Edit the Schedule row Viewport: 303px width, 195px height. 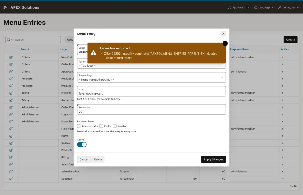click(11, 179)
